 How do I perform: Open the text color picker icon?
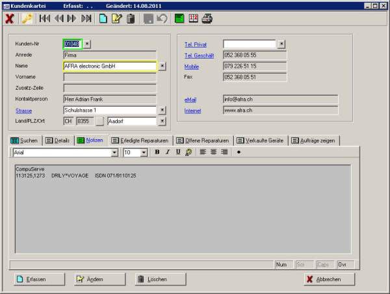tap(188, 152)
